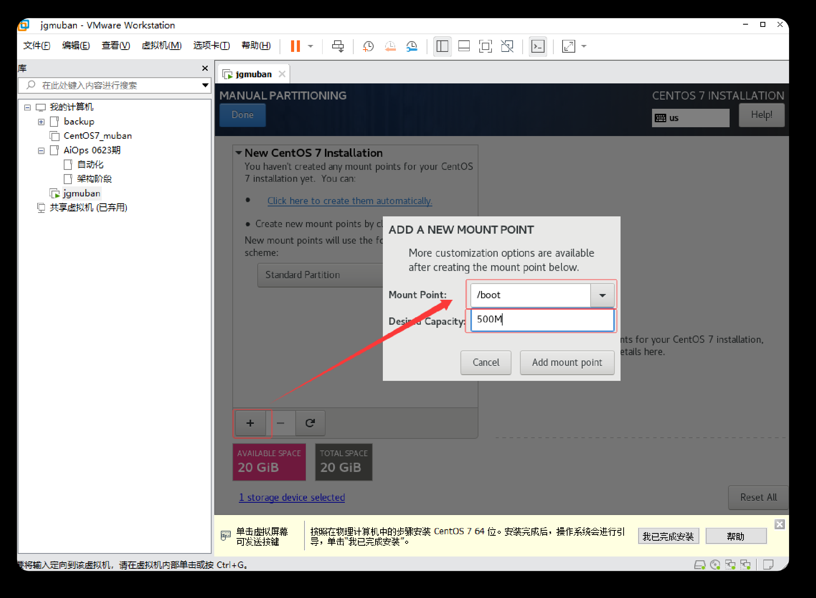The image size is (816, 598).
Task: Click the keyboard hint icon in yellow bar
Action: click(225, 535)
